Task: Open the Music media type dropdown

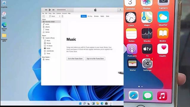Action: [55, 16]
